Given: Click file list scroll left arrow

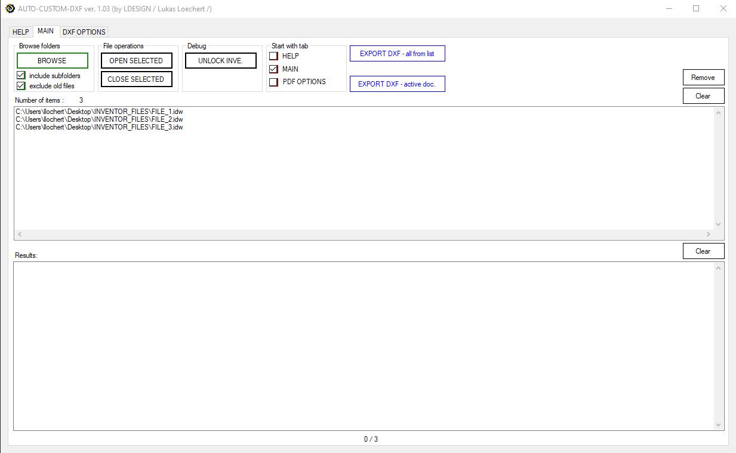Looking at the screenshot, I should point(20,235).
